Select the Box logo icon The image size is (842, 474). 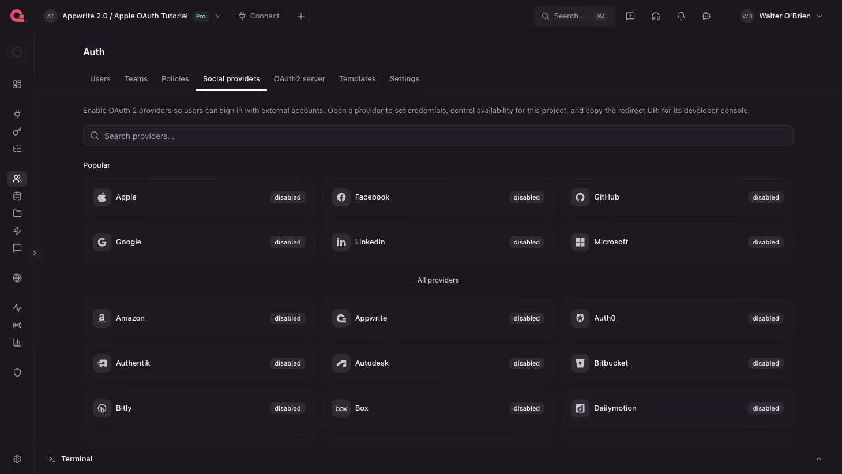coord(341,408)
